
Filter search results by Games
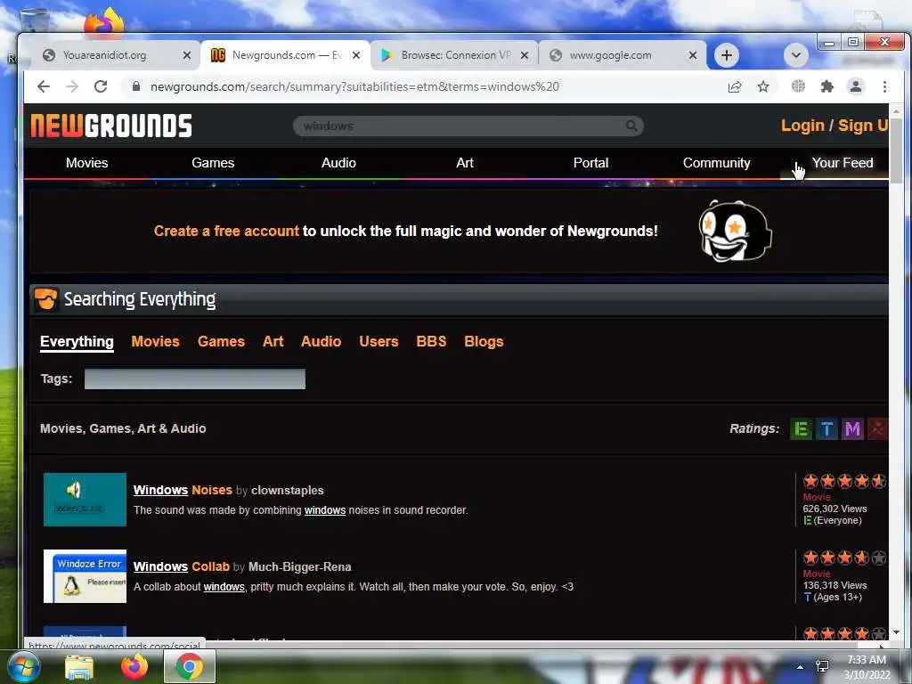pos(221,341)
